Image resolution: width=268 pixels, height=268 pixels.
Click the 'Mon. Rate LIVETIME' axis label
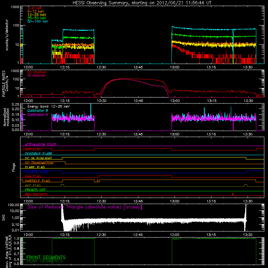(x=7, y=252)
